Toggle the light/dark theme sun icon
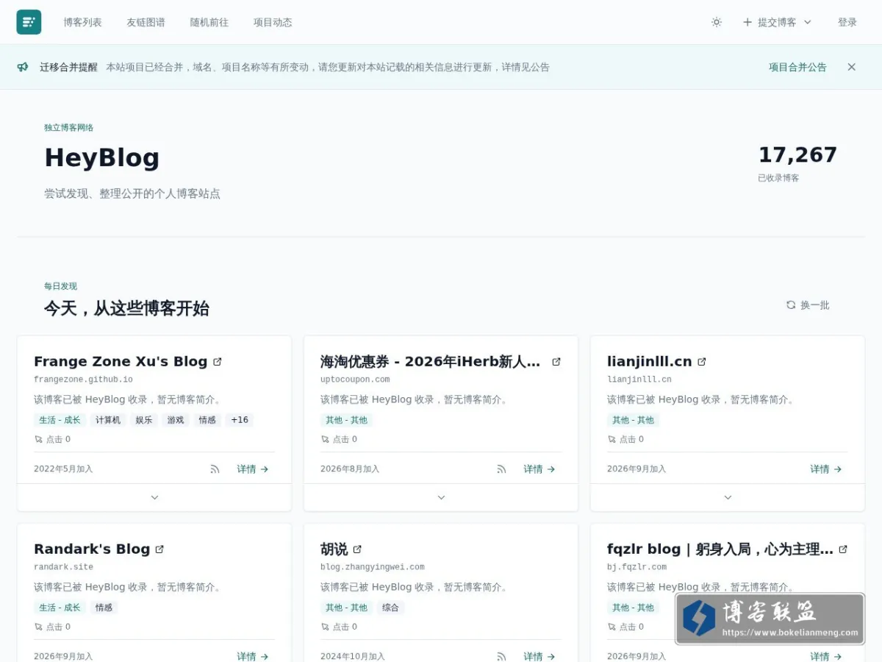The height and width of the screenshot is (662, 882). click(716, 22)
